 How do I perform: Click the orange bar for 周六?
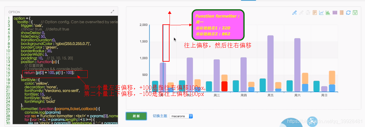(305, 78)
